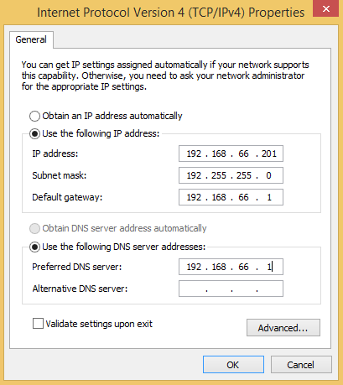
Task: Click the Default gateway last octet 1
Action: (x=269, y=197)
